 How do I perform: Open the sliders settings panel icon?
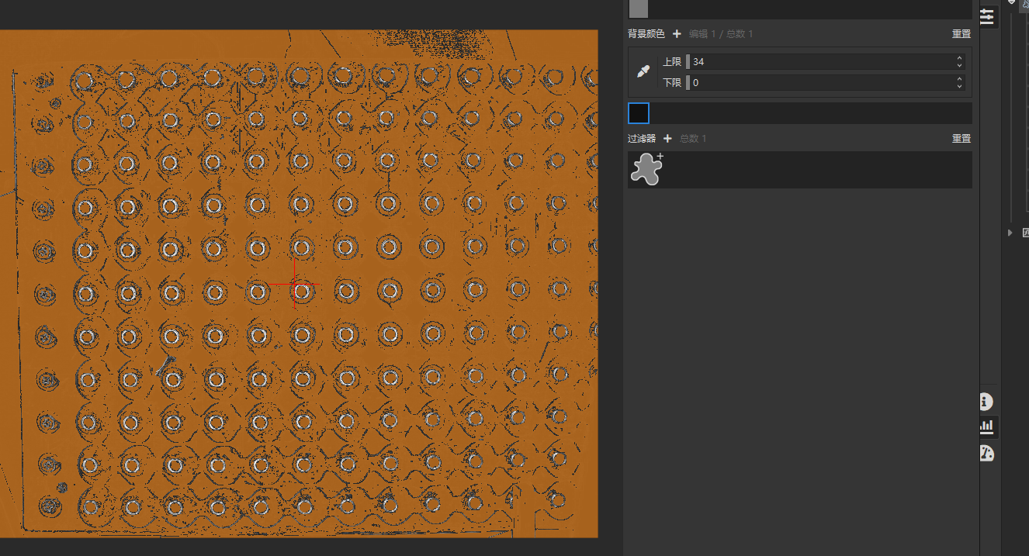(x=986, y=17)
